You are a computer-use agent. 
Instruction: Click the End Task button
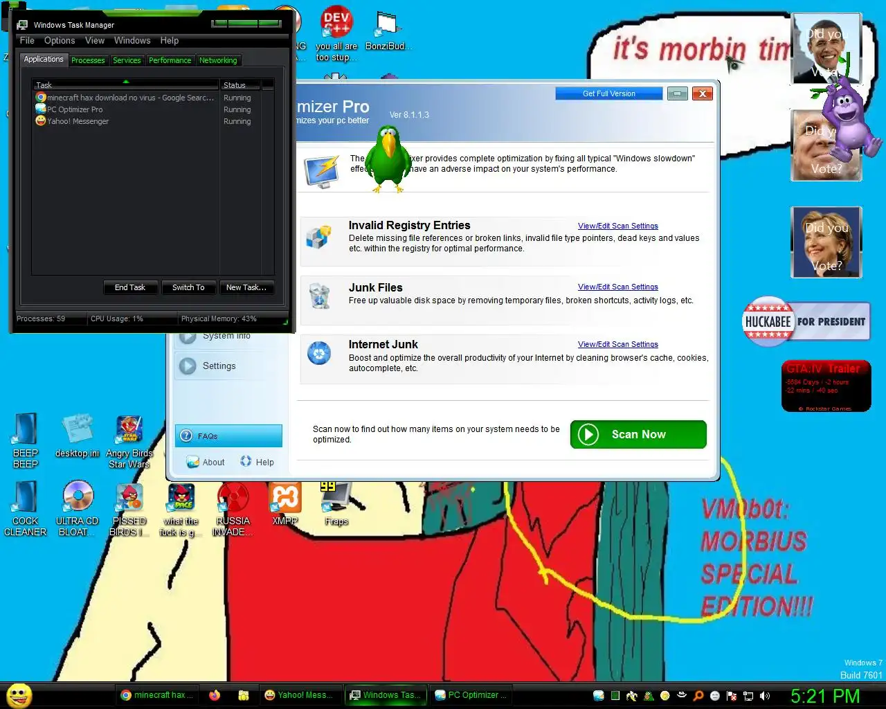click(x=130, y=287)
